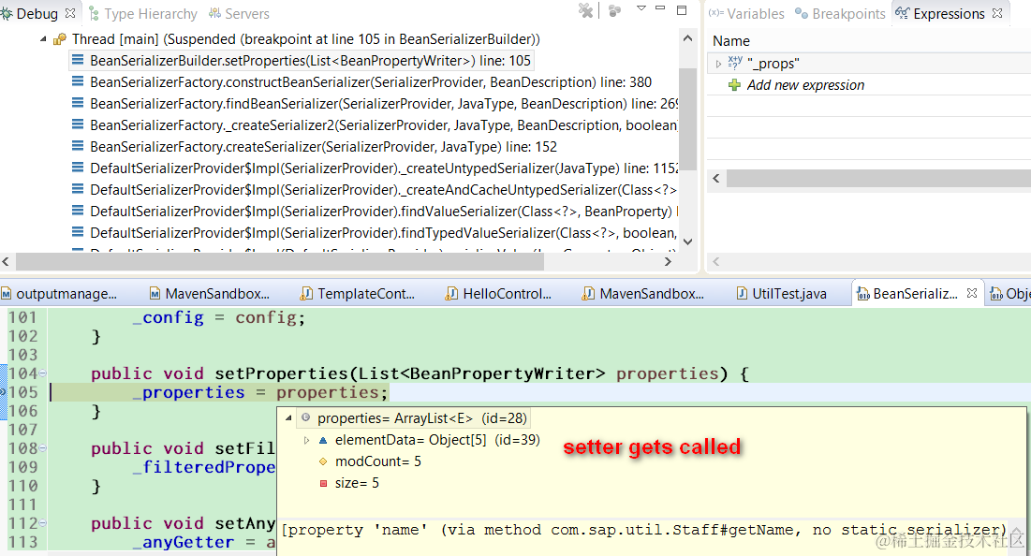Screen dimensions: 1031x556
Task: Close the BeanSerializ... editor tab
Action: pos(972,293)
